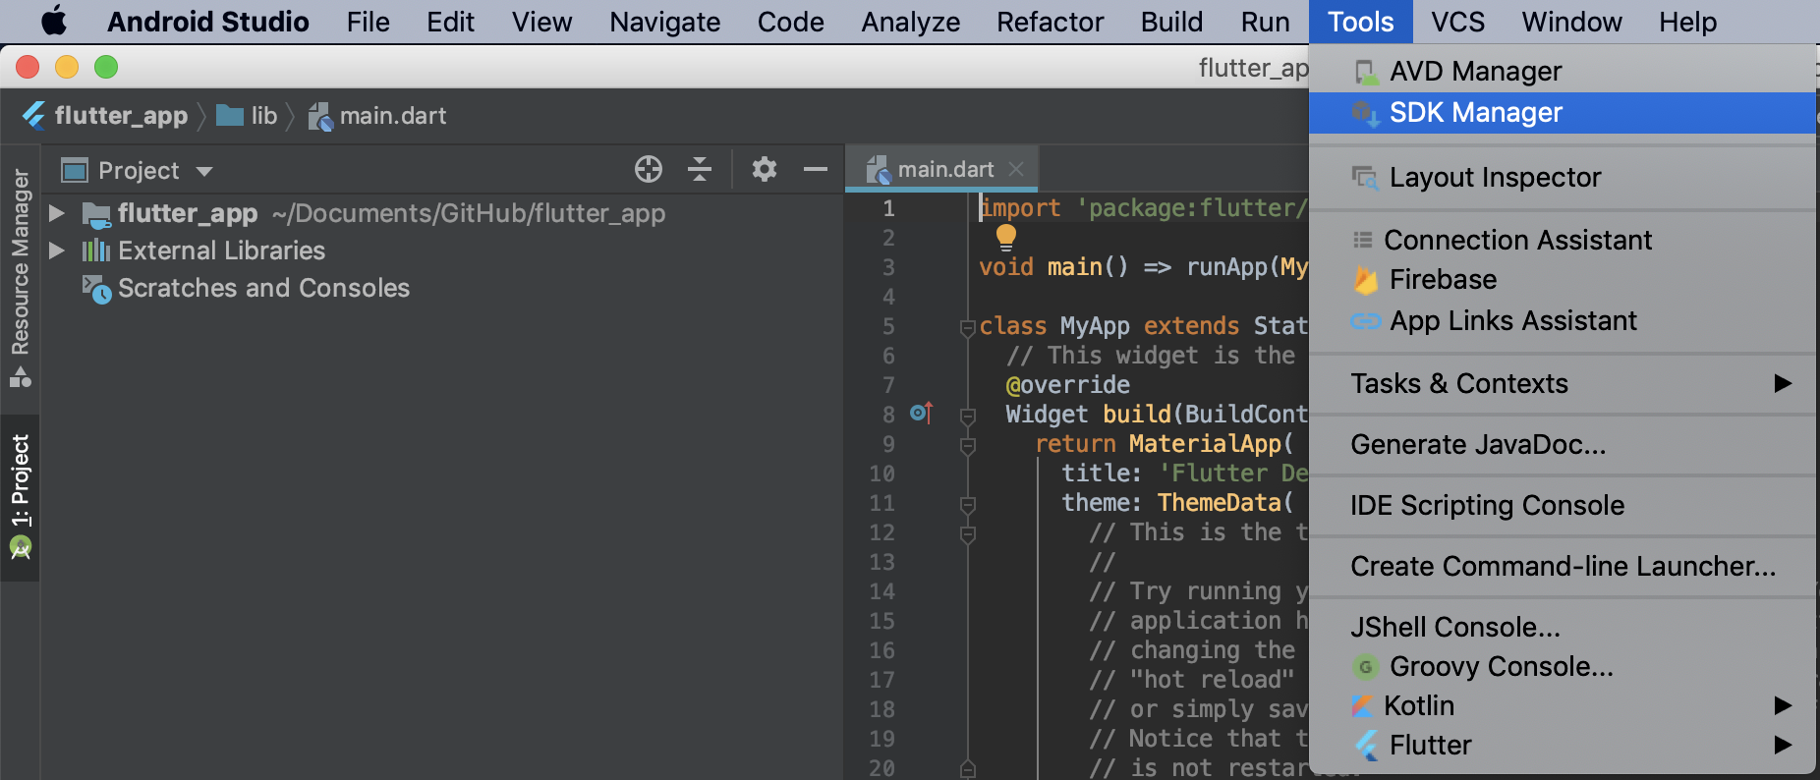The height and width of the screenshot is (780, 1820).
Task: Open the Help menu
Action: tap(1687, 22)
